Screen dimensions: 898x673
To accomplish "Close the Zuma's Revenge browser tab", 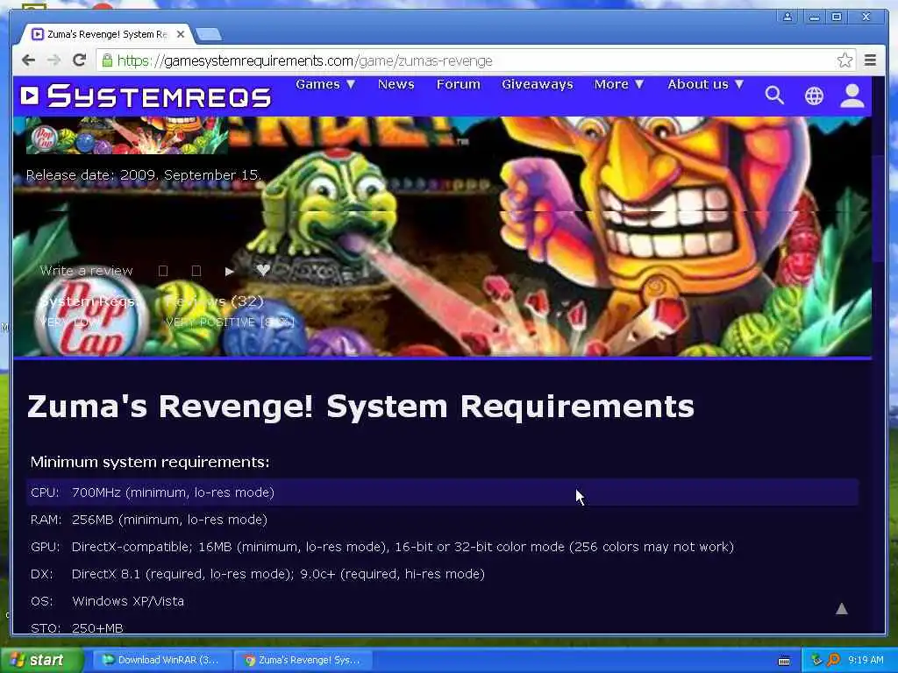I will (x=181, y=34).
